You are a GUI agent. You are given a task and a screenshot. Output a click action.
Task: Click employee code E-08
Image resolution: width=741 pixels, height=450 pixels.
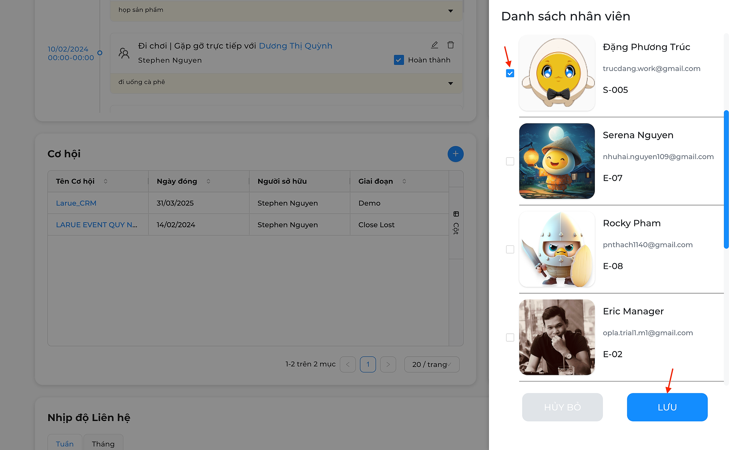[613, 266]
